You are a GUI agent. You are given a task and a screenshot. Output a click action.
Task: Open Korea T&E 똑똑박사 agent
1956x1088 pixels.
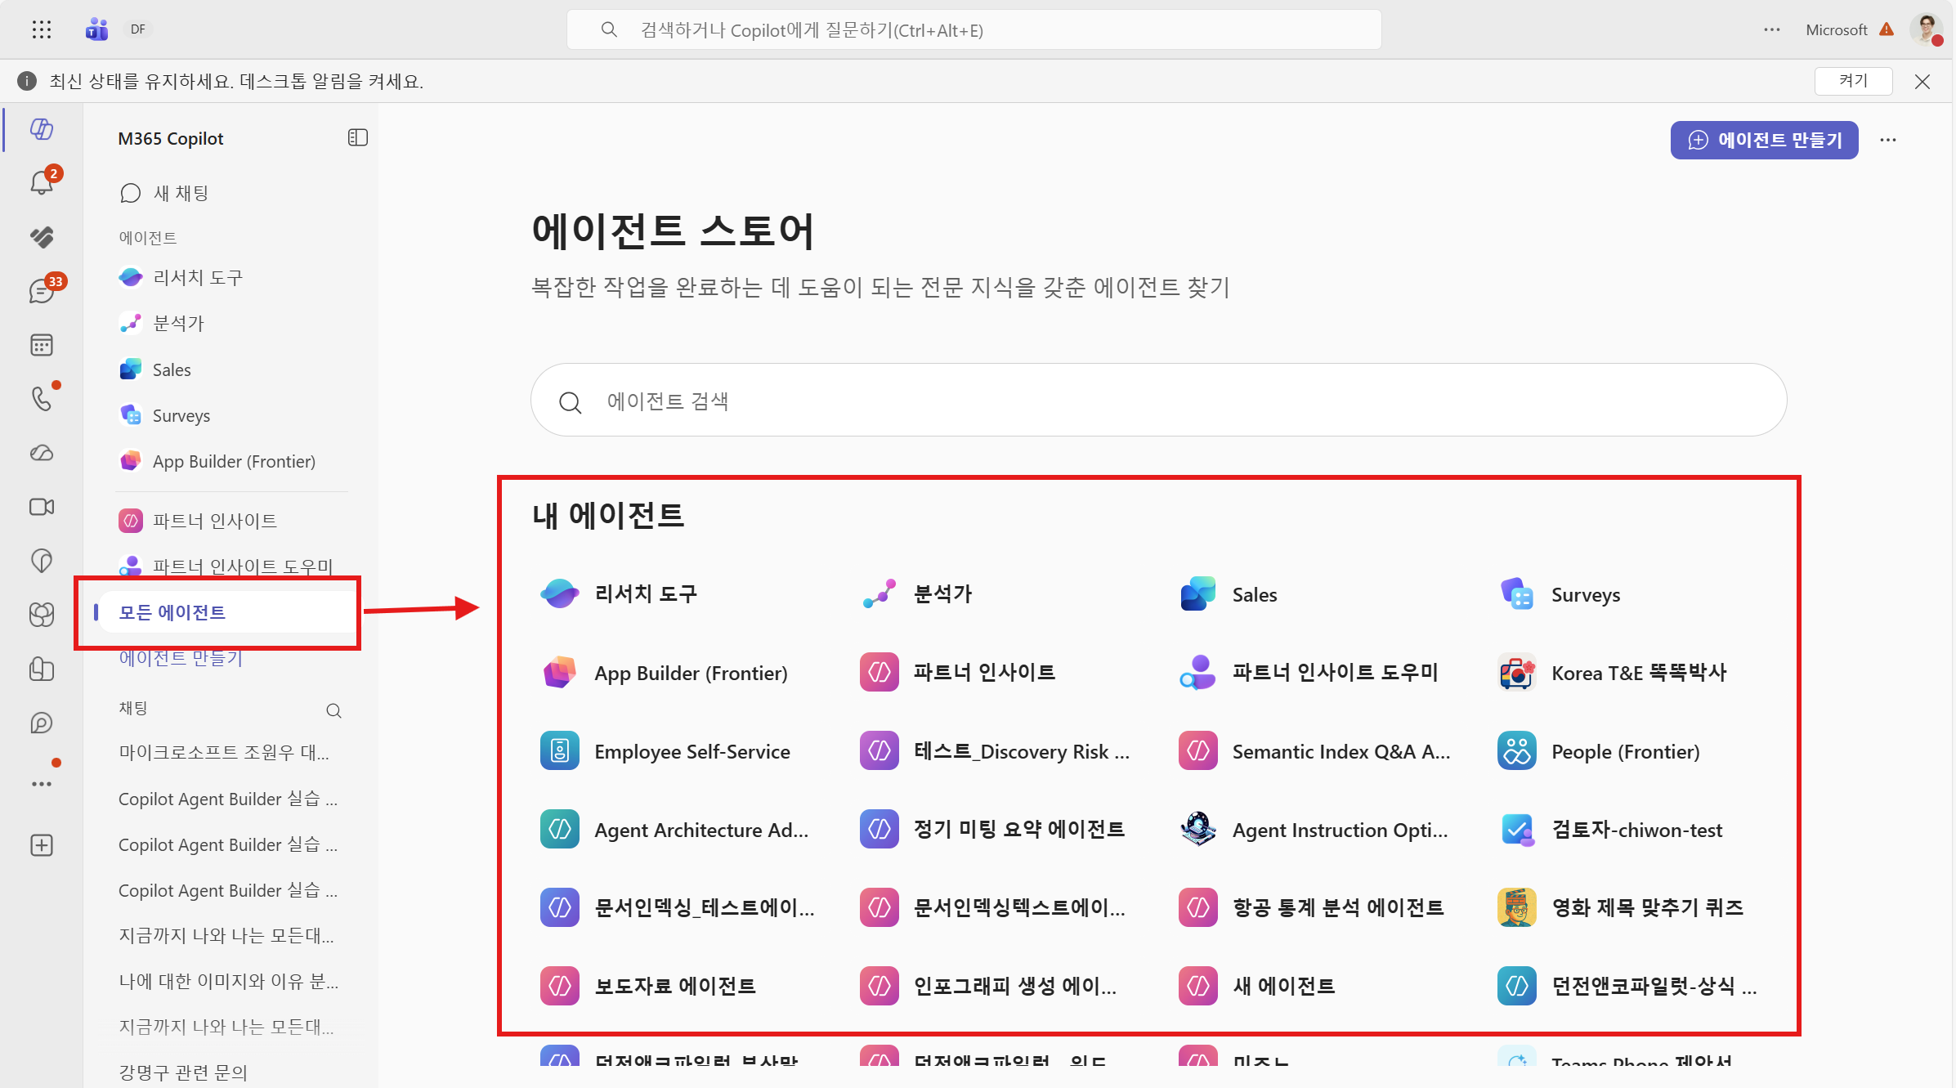pos(1612,673)
